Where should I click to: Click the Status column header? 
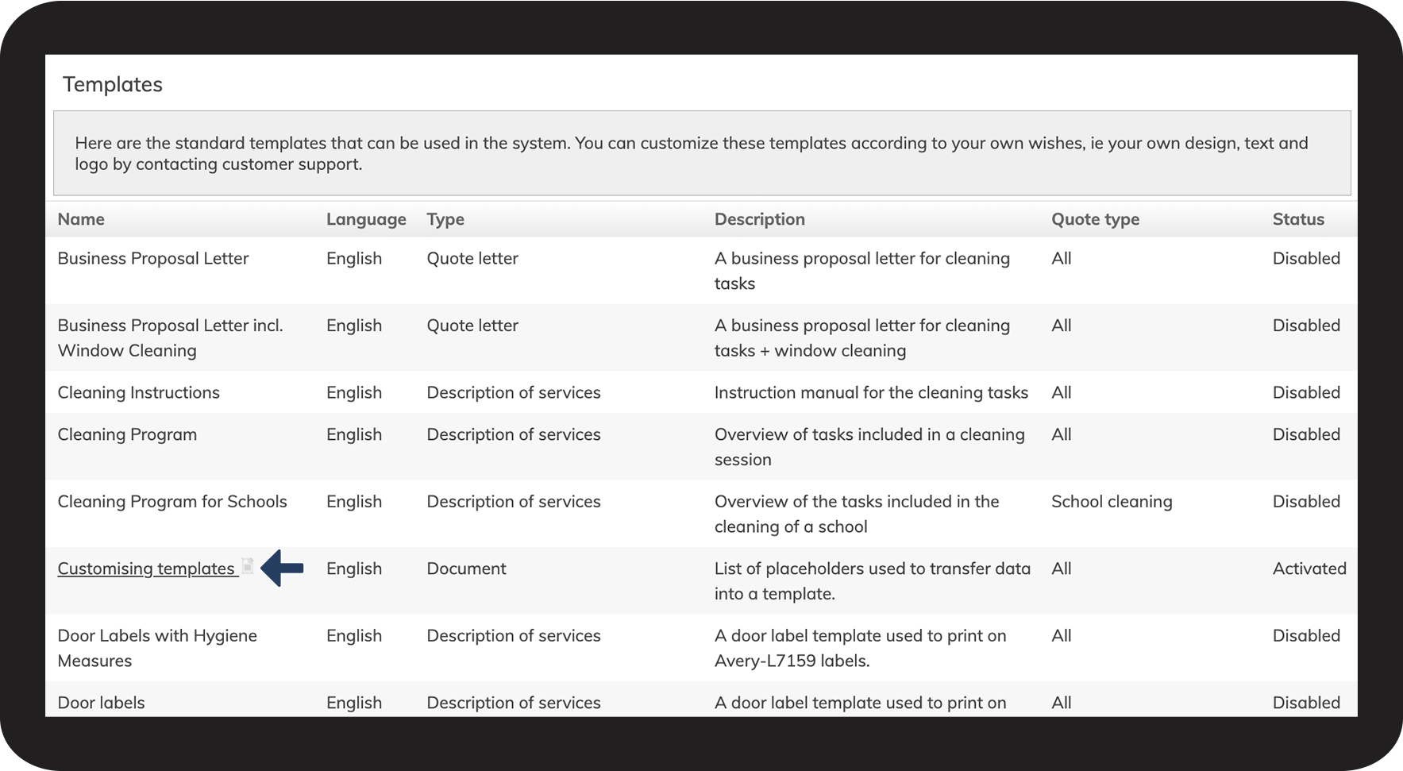(x=1298, y=219)
